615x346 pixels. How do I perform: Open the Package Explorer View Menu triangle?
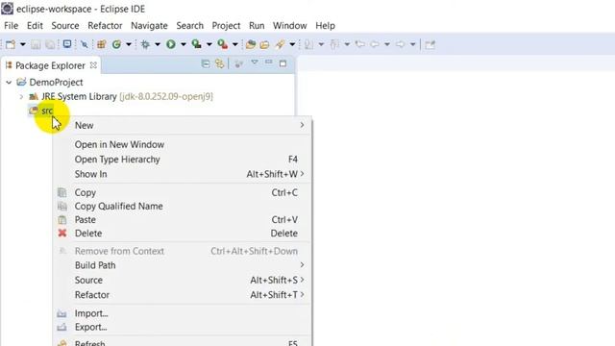click(x=255, y=62)
